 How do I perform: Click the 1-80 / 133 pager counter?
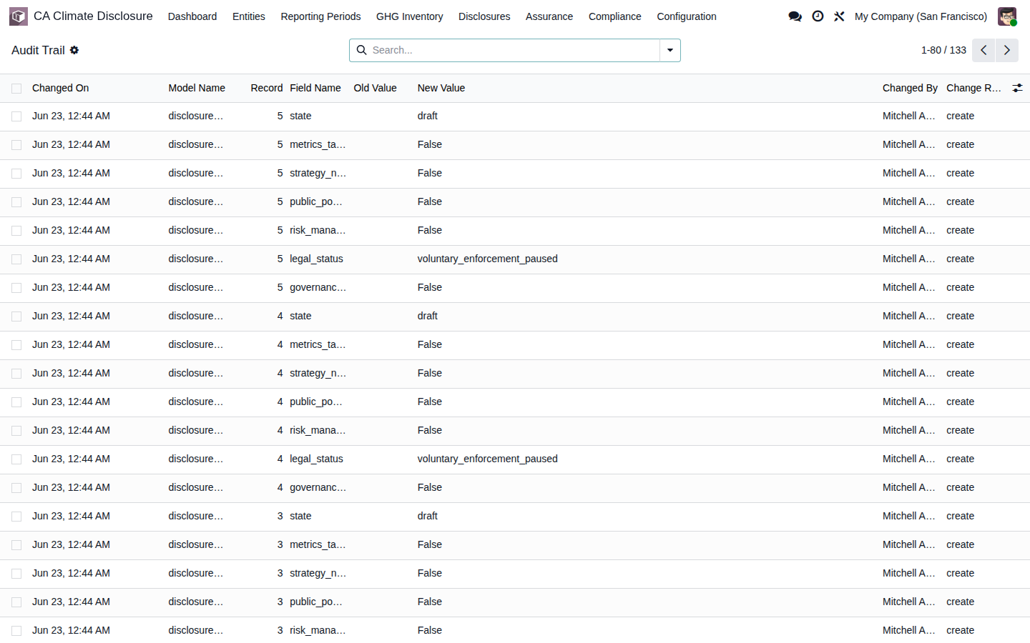coord(943,50)
